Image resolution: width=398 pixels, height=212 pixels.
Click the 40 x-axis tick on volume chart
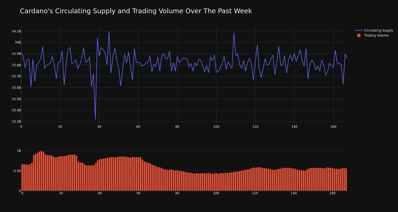tap(100, 193)
